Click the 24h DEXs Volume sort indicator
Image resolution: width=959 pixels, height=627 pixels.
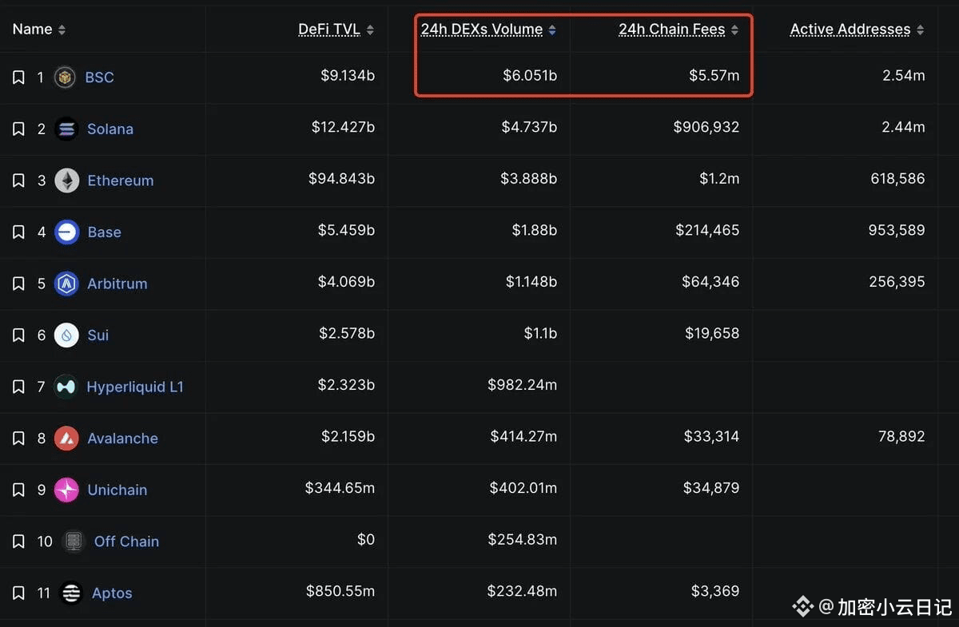[552, 30]
